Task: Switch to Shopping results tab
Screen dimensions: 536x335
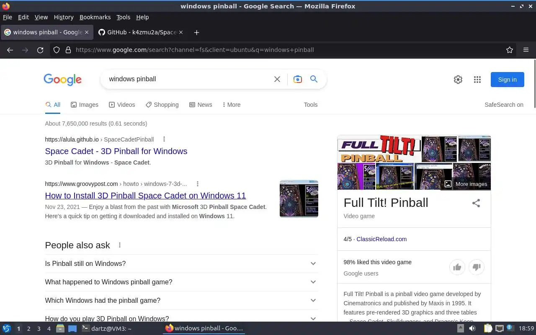Action: [x=162, y=105]
